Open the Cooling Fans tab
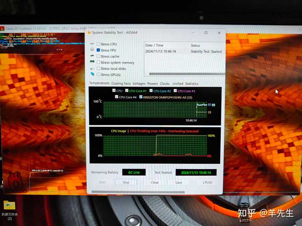Image resolution: width=302 pixels, height=226 pixels. (121, 83)
